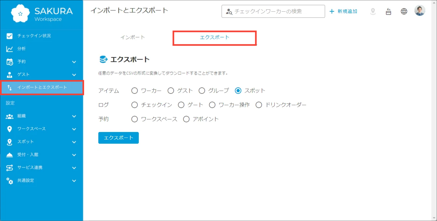Open the 分析 chart icon page
The image size is (437, 221).
10,49
